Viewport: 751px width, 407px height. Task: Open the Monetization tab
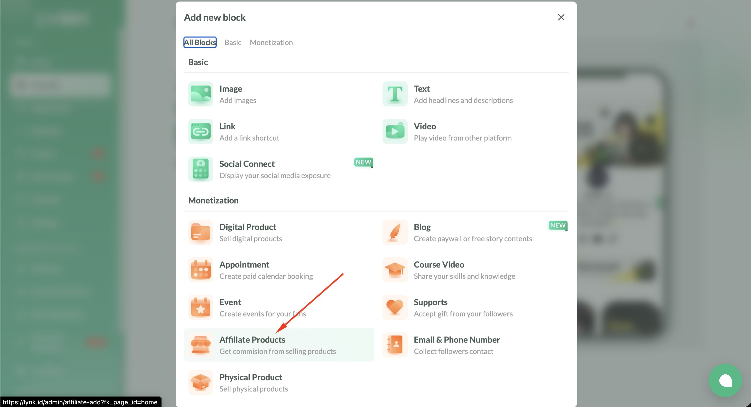pos(271,43)
